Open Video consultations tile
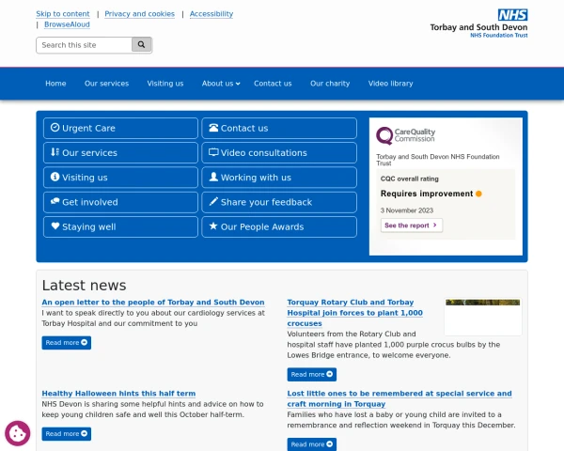Viewport: 564px width, 451px height. [279, 152]
